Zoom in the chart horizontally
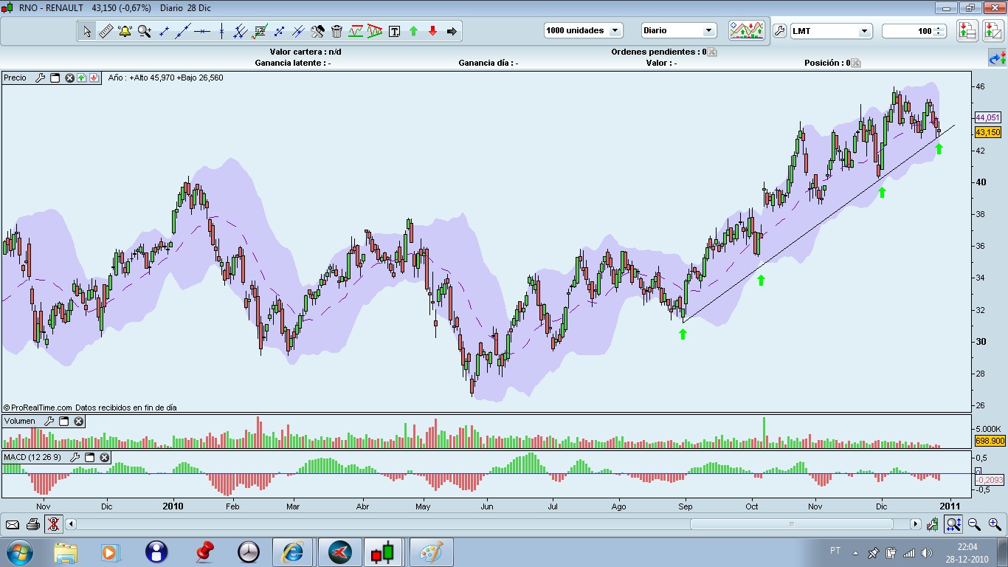Viewport: 1008px width, 567px height. click(995, 524)
